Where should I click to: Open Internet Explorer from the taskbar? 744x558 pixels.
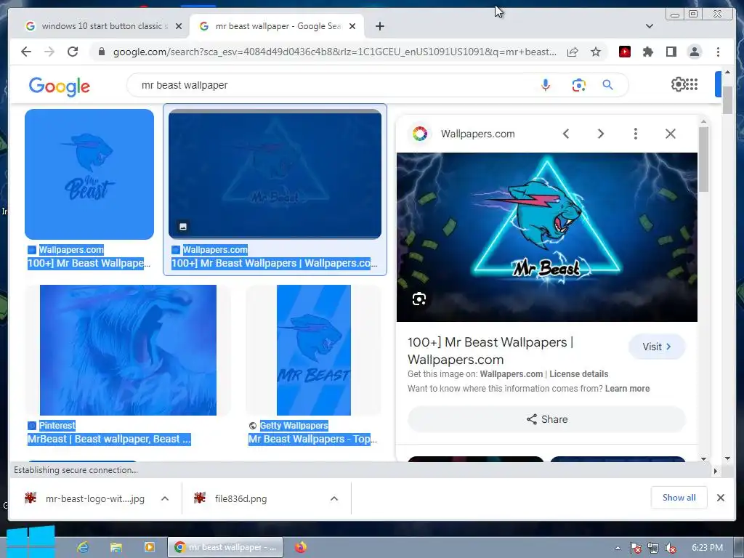pyautogui.click(x=83, y=547)
